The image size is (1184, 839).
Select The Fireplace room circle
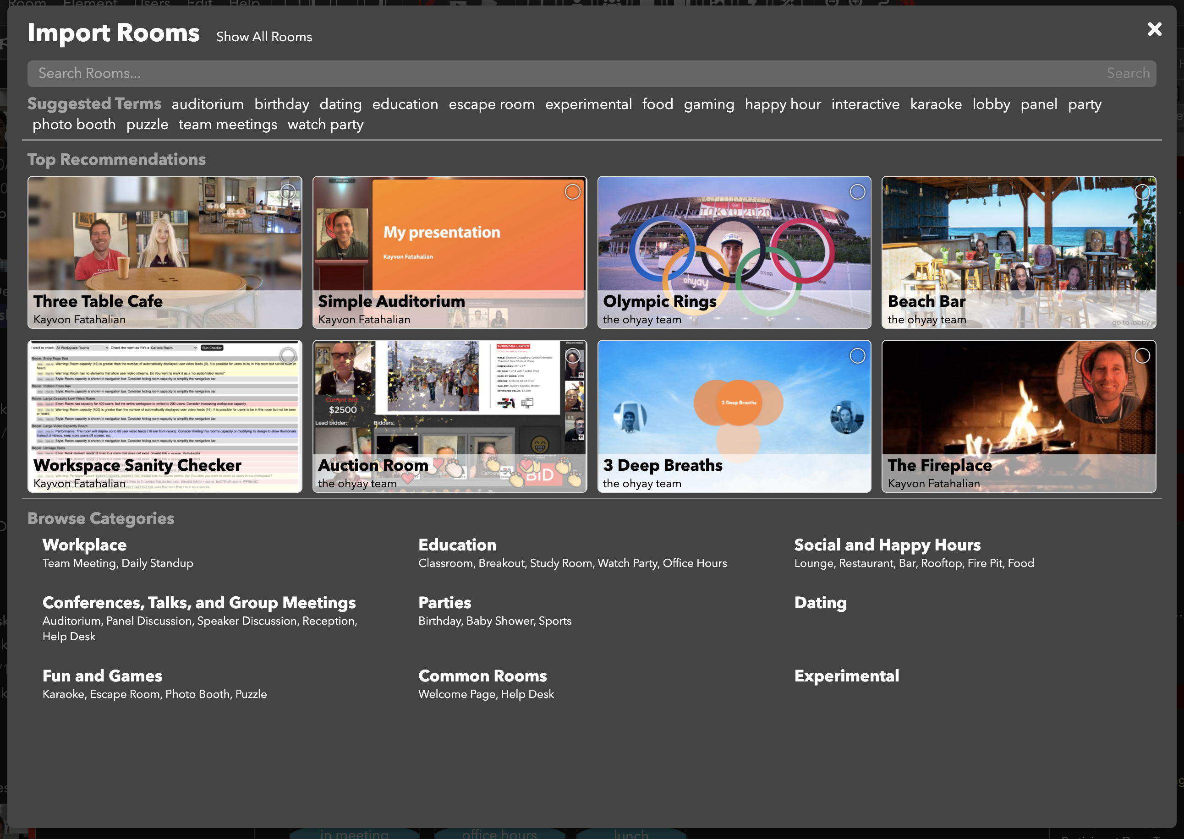pyautogui.click(x=1142, y=356)
